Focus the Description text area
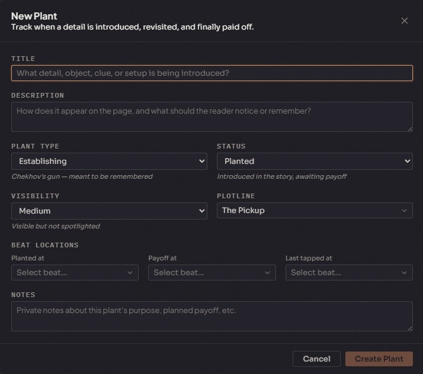This screenshot has height=374, width=423. click(x=211, y=117)
